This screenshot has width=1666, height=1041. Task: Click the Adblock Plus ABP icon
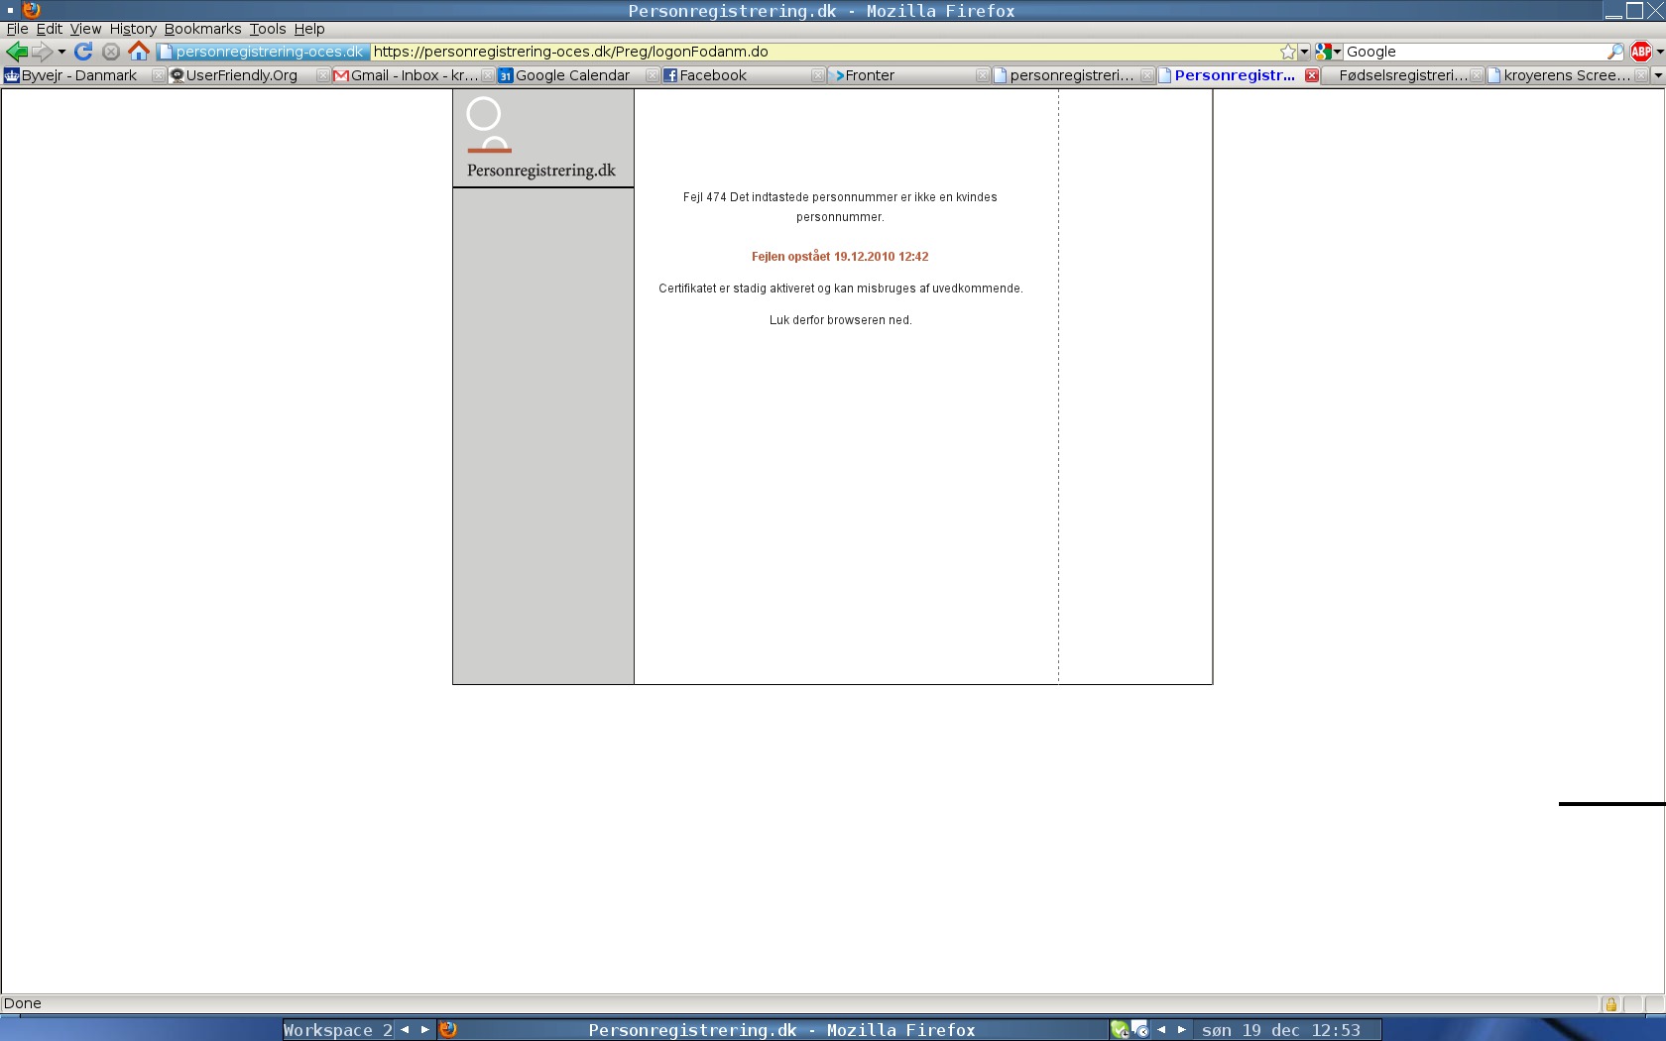[1641, 52]
